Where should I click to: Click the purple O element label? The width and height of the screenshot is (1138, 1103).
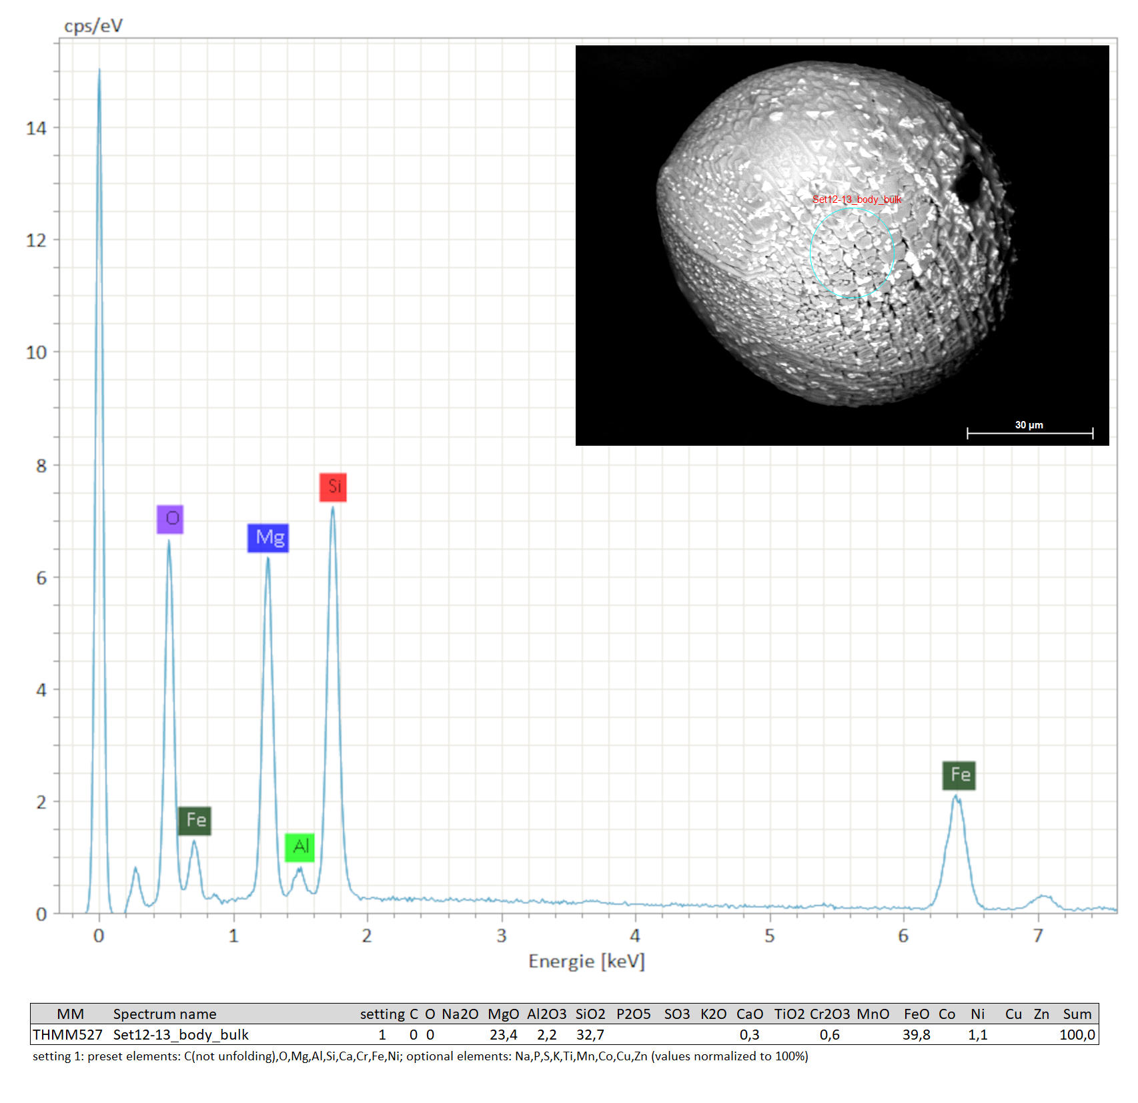[170, 519]
